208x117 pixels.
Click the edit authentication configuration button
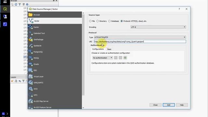116,58
